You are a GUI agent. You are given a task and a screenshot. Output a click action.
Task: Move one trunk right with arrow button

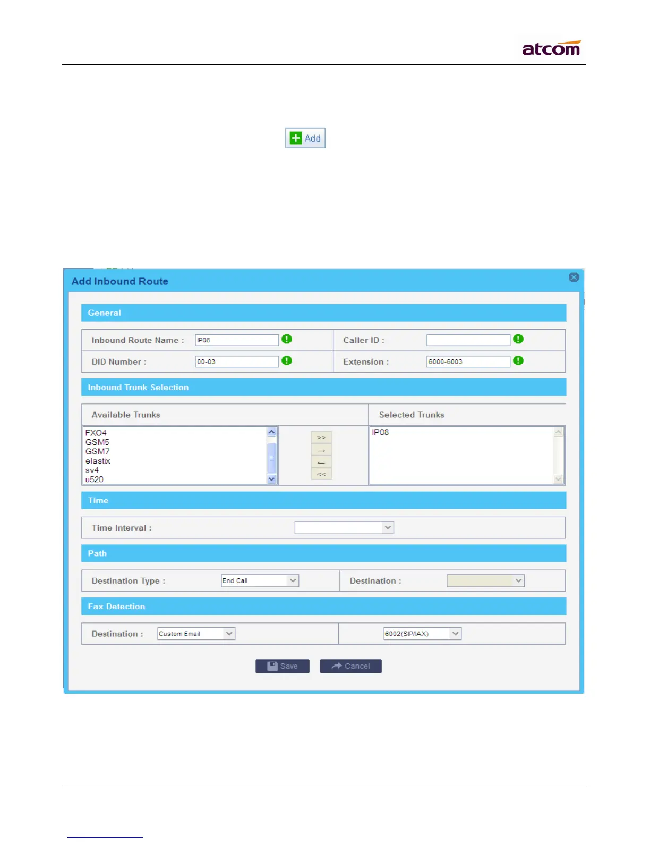[321, 450]
